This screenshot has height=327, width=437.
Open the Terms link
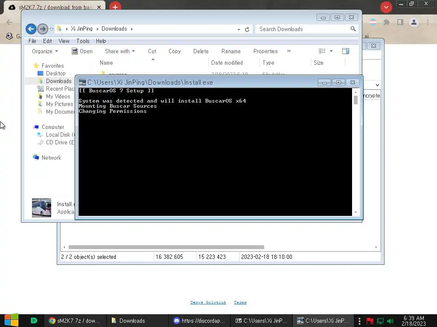click(x=240, y=302)
